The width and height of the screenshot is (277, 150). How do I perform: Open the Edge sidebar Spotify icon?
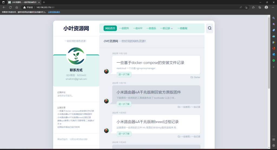point(273,61)
